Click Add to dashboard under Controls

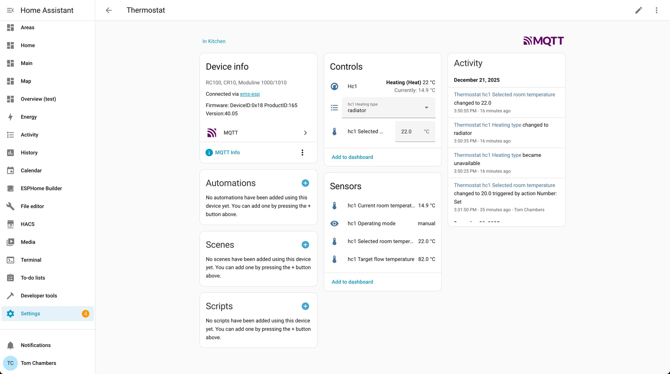click(352, 157)
